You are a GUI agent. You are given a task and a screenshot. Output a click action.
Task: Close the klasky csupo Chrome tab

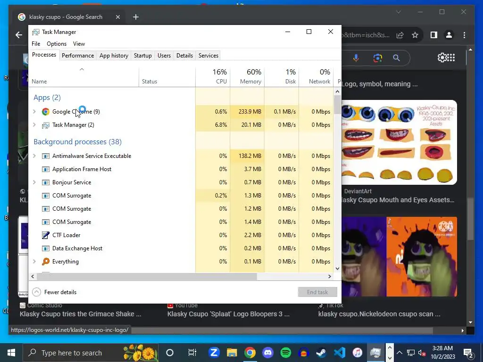point(117,17)
